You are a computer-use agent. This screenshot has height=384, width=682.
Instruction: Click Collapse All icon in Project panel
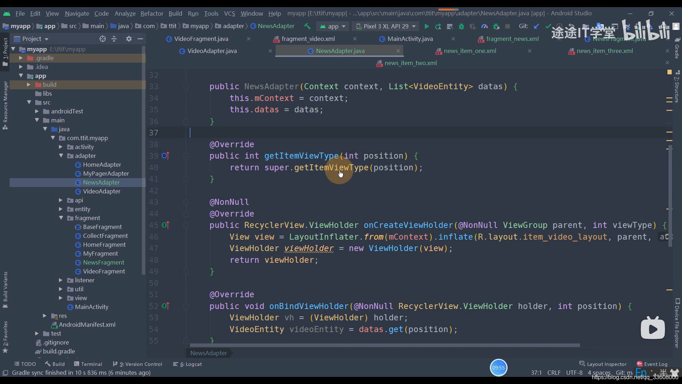[x=114, y=39]
